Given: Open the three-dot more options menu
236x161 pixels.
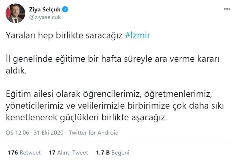Looking at the screenshot, I should point(227,9).
